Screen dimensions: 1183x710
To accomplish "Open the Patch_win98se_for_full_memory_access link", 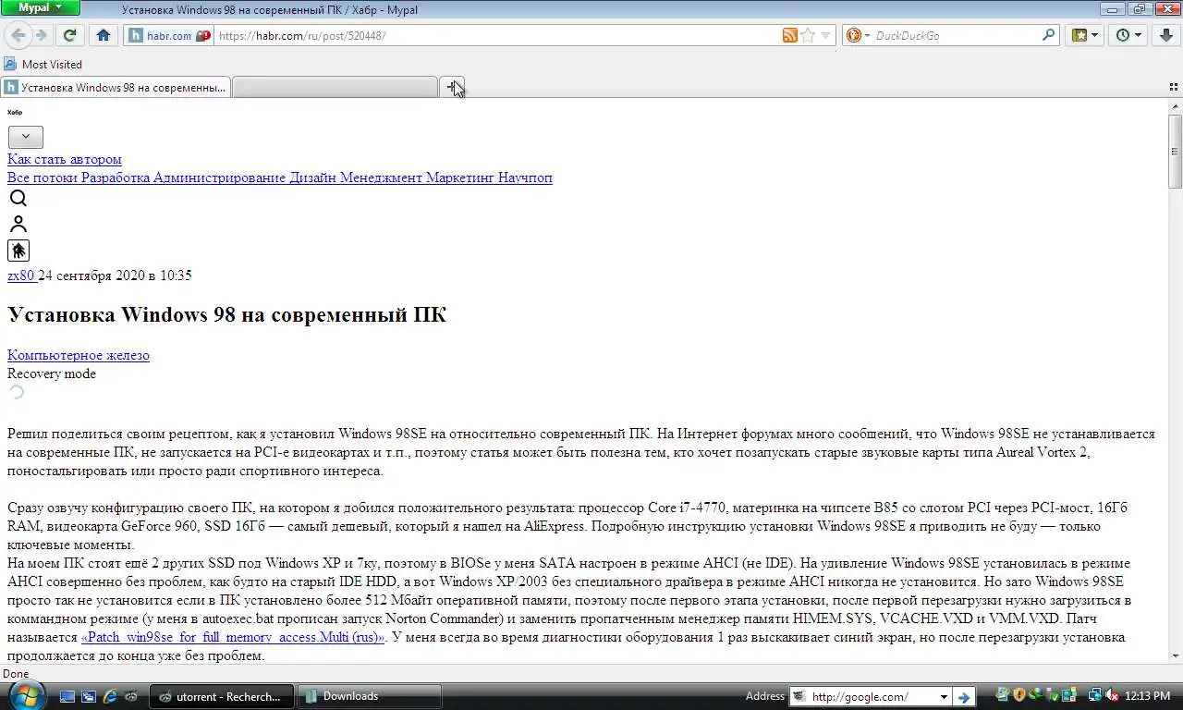I will pyautogui.click(x=233, y=637).
